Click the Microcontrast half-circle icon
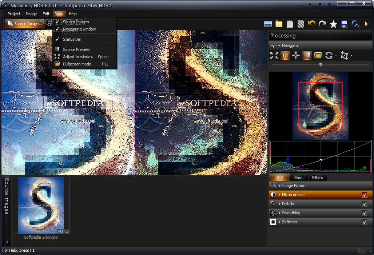The height and width of the screenshot is (255, 374). tap(273, 195)
